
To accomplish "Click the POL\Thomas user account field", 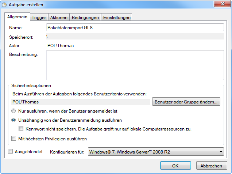I will pos(81,102).
